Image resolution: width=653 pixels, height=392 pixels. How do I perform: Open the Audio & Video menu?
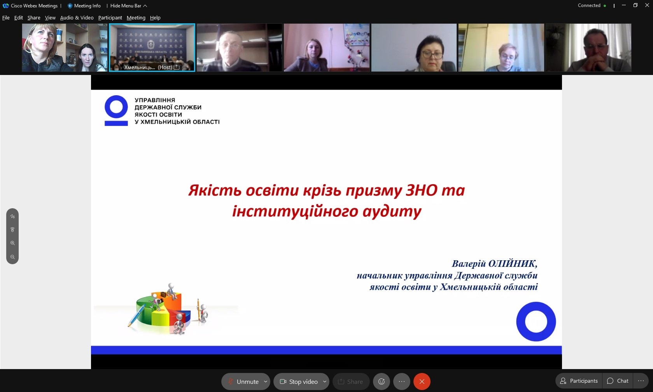click(x=77, y=18)
